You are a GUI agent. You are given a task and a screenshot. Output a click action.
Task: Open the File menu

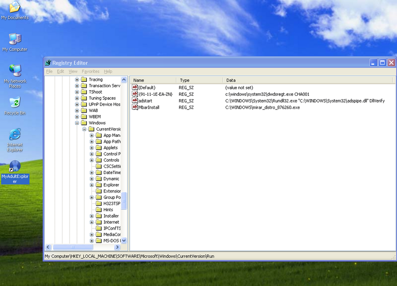(x=49, y=71)
